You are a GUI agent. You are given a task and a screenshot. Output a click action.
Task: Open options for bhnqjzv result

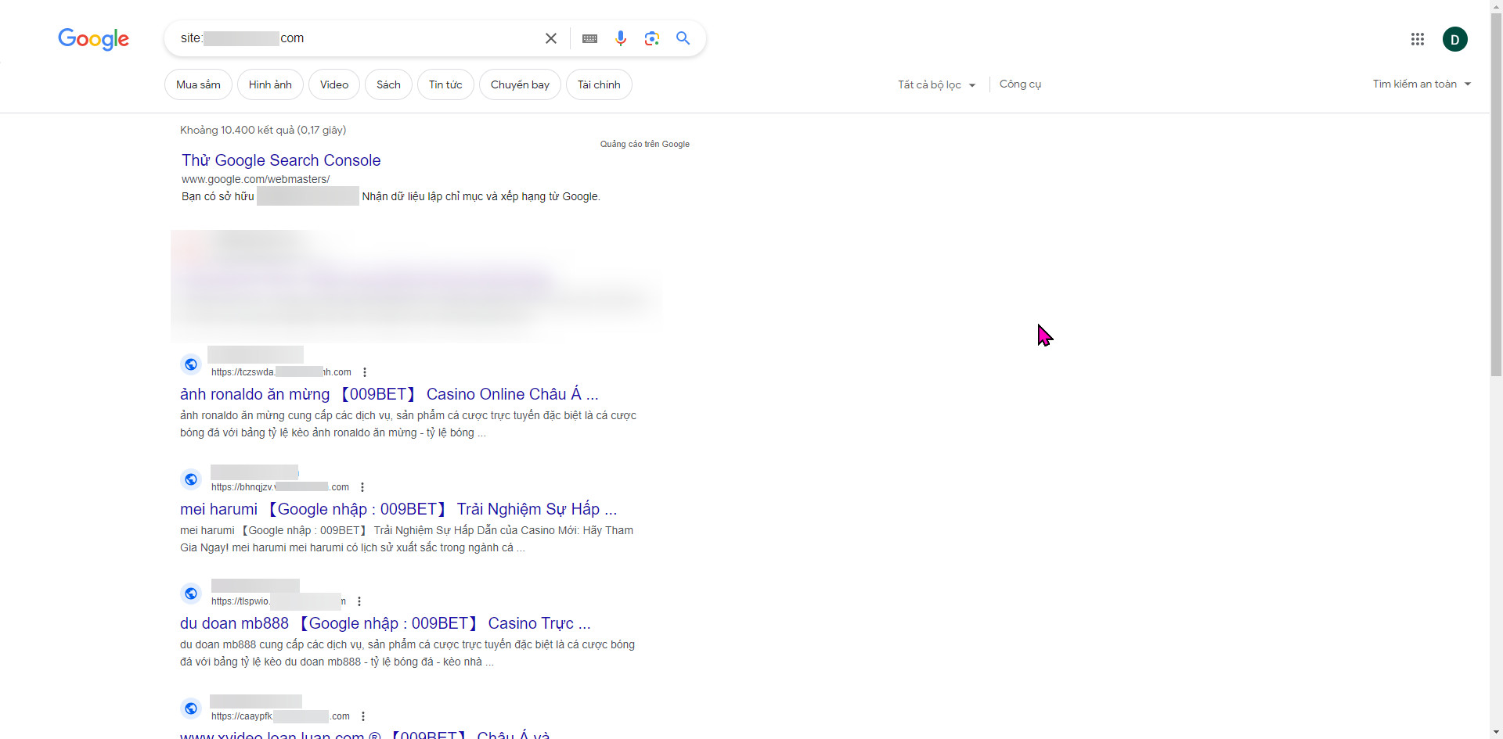click(x=362, y=487)
